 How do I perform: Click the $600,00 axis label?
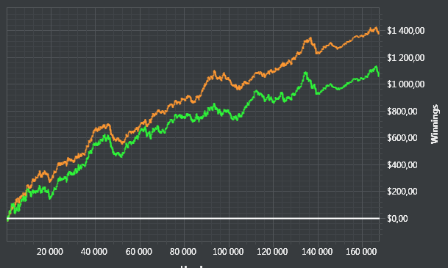pos(402,138)
